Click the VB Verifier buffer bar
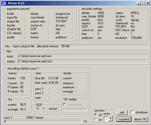 click(x=75, y=110)
